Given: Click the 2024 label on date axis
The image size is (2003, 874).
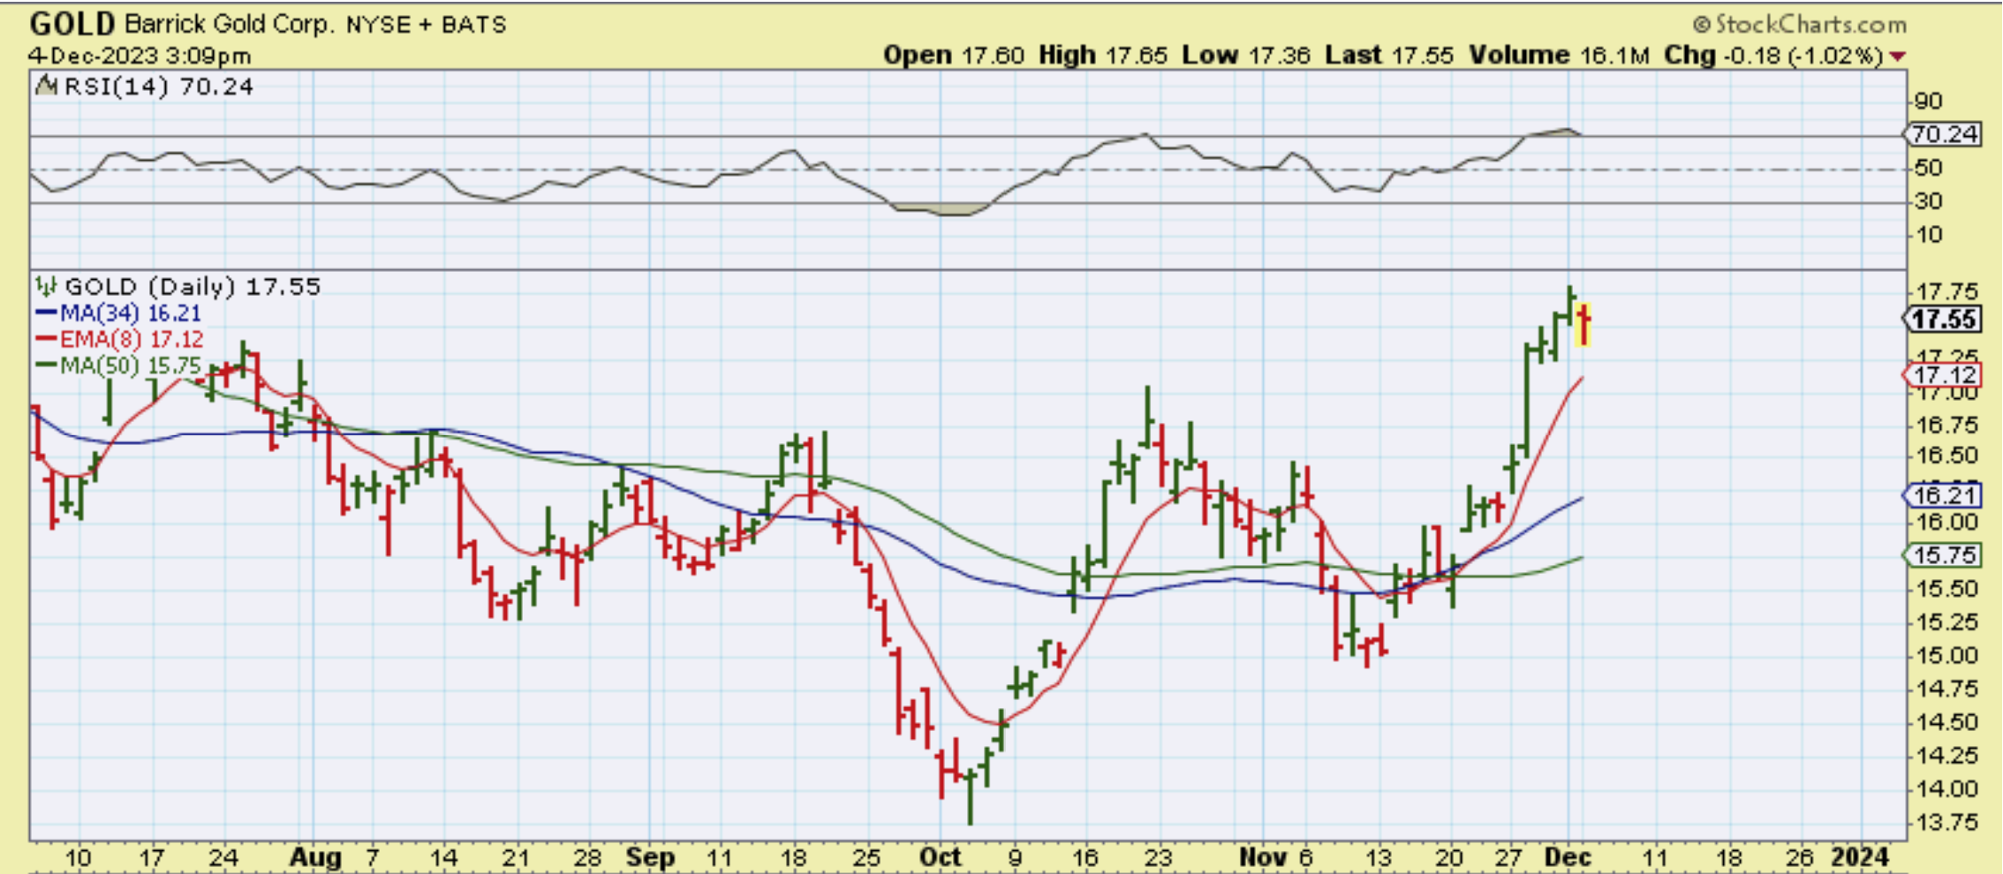Looking at the screenshot, I should coord(1859,857).
